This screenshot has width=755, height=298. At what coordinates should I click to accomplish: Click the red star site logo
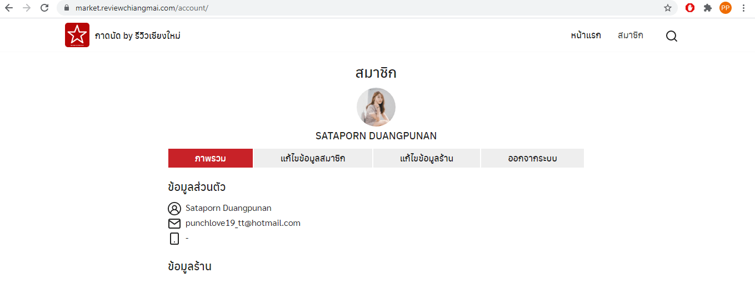[77, 35]
